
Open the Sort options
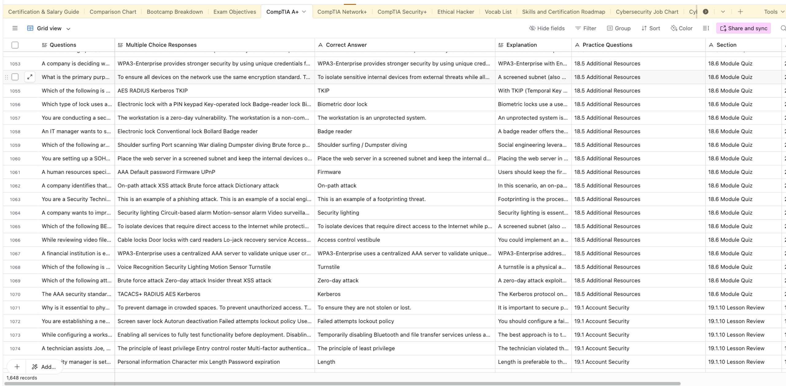click(651, 28)
